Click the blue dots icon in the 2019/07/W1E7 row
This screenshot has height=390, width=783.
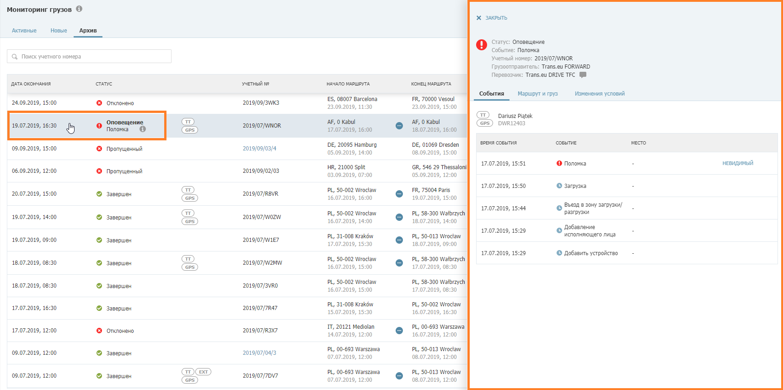point(399,240)
